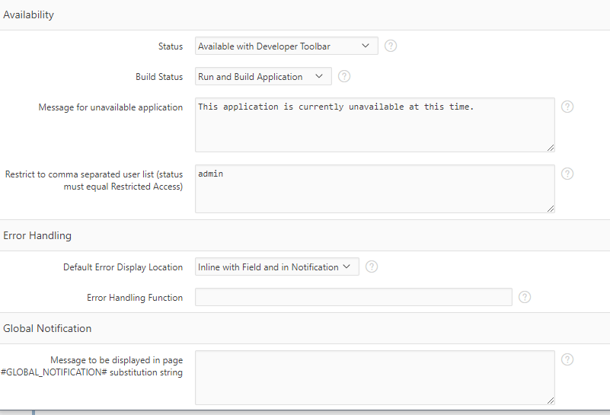Expand the Build Status dropdown
Screen dimensions: 610x415
click(x=263, y=76)
